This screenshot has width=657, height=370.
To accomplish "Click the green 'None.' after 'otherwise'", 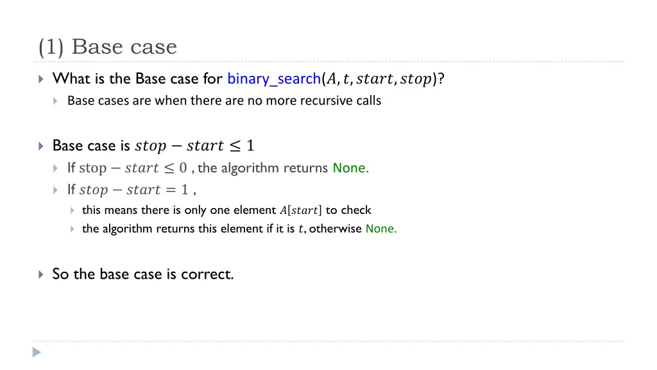I will 381,229.
